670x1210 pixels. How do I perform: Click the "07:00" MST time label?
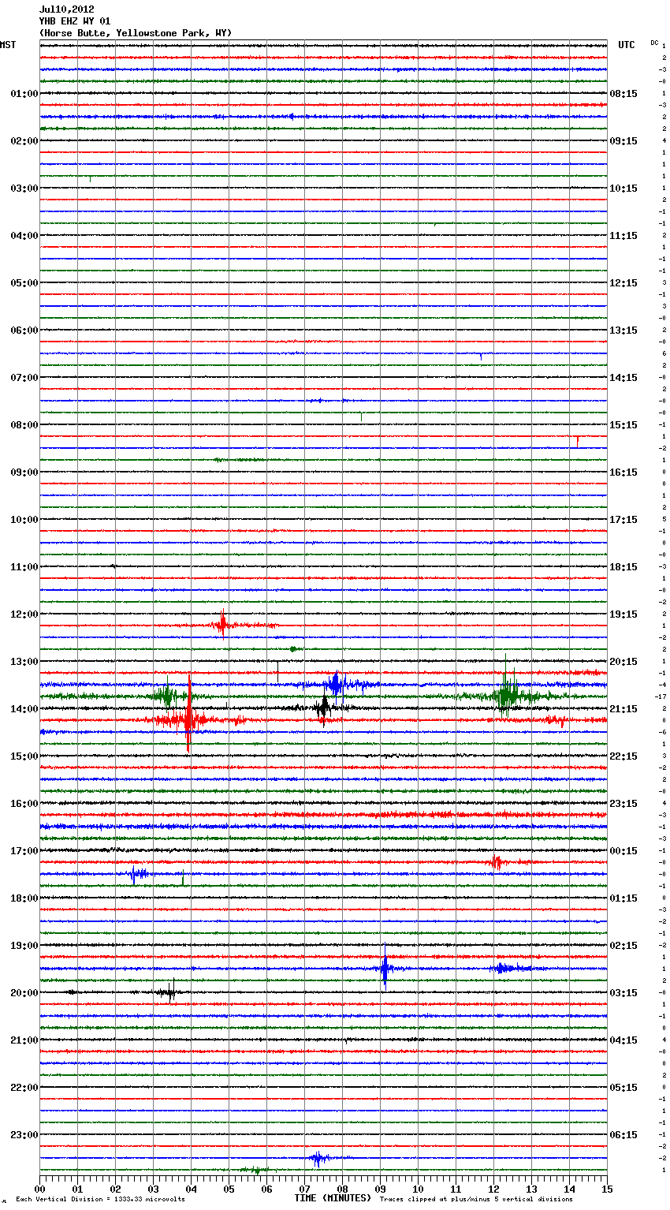(x=24, y=378)
